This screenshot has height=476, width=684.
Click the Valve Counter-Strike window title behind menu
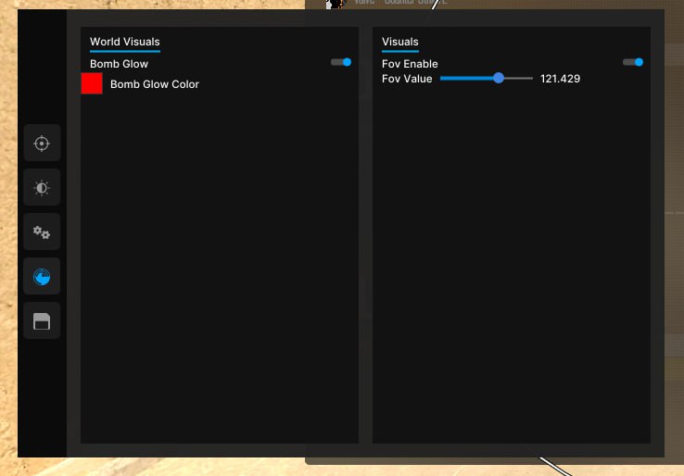pos(399,3)
